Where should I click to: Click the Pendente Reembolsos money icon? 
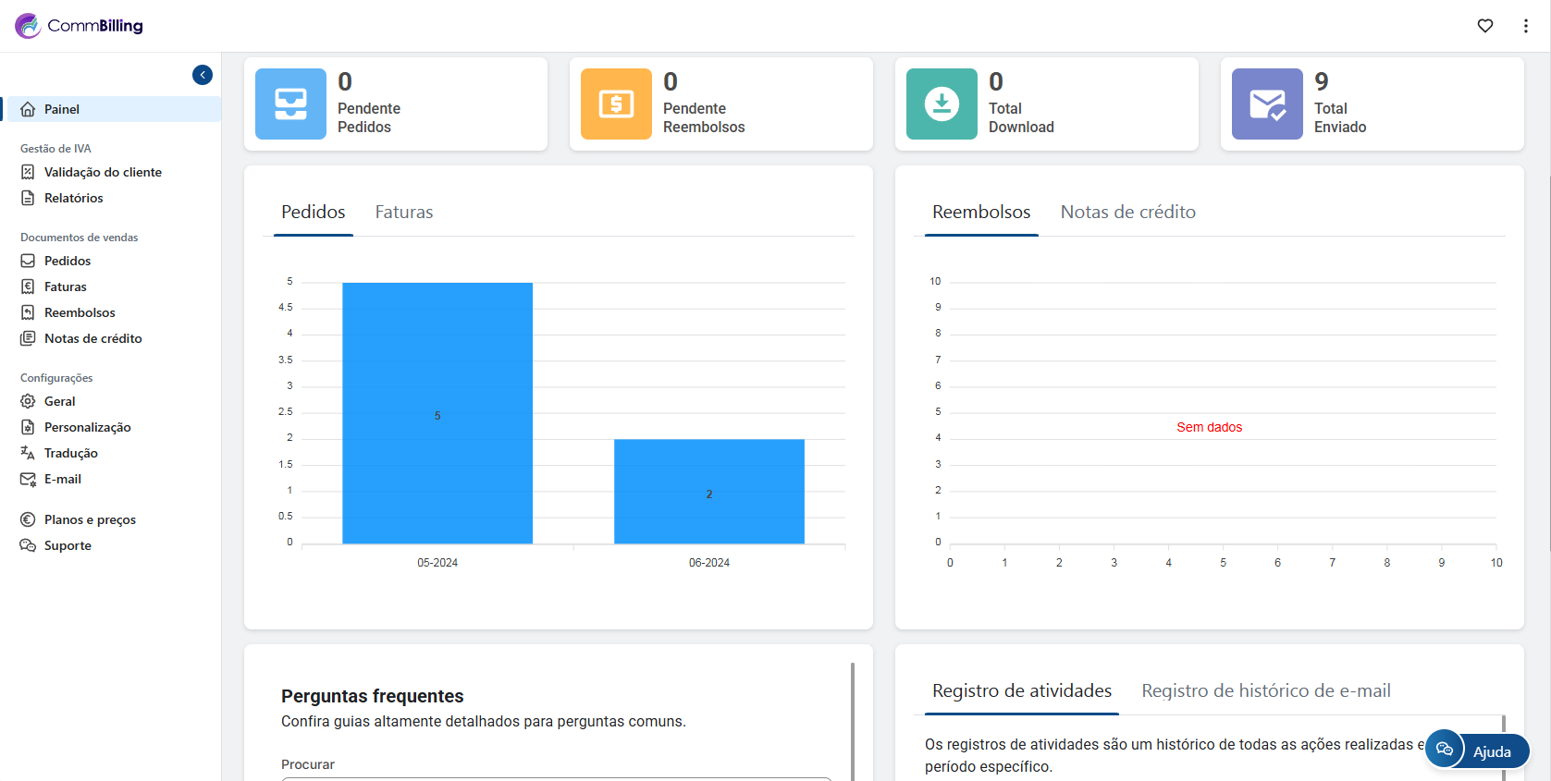pyautogui.click(x=616, y=104)
